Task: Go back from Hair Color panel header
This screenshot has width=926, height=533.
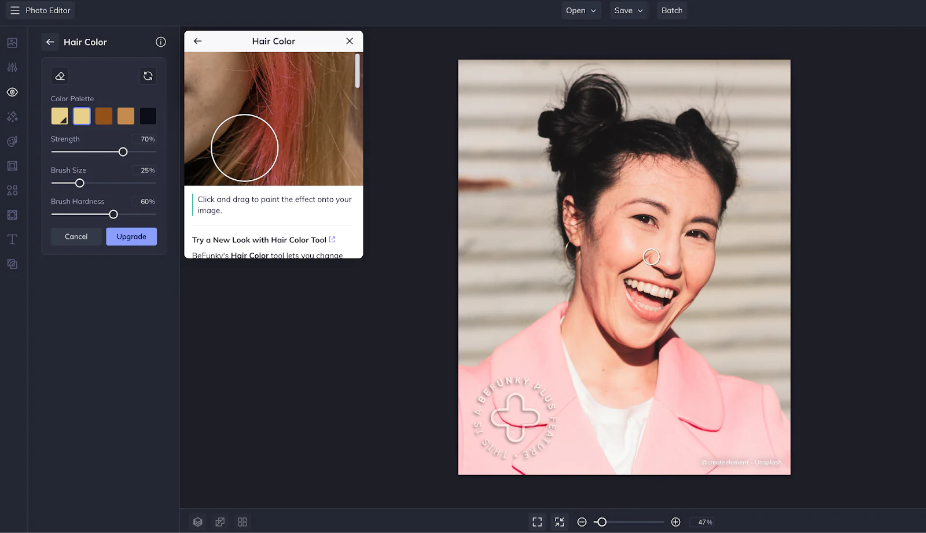Action: coord(50,42)
